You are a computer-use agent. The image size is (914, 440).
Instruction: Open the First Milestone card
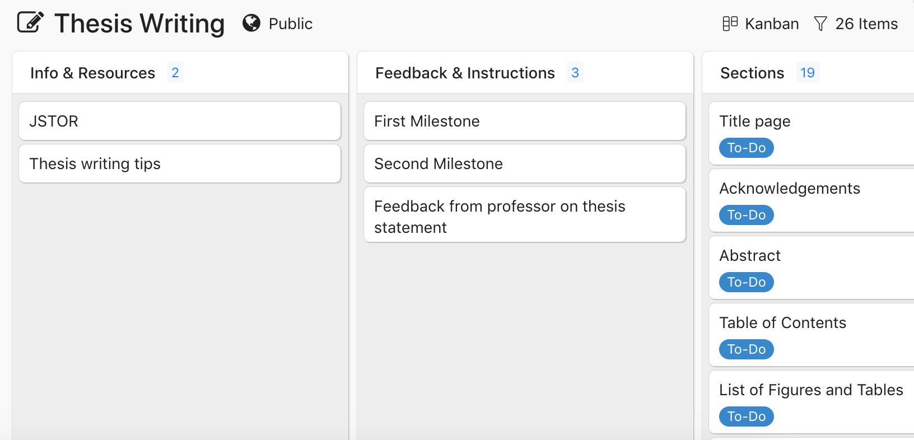(525, 121)
